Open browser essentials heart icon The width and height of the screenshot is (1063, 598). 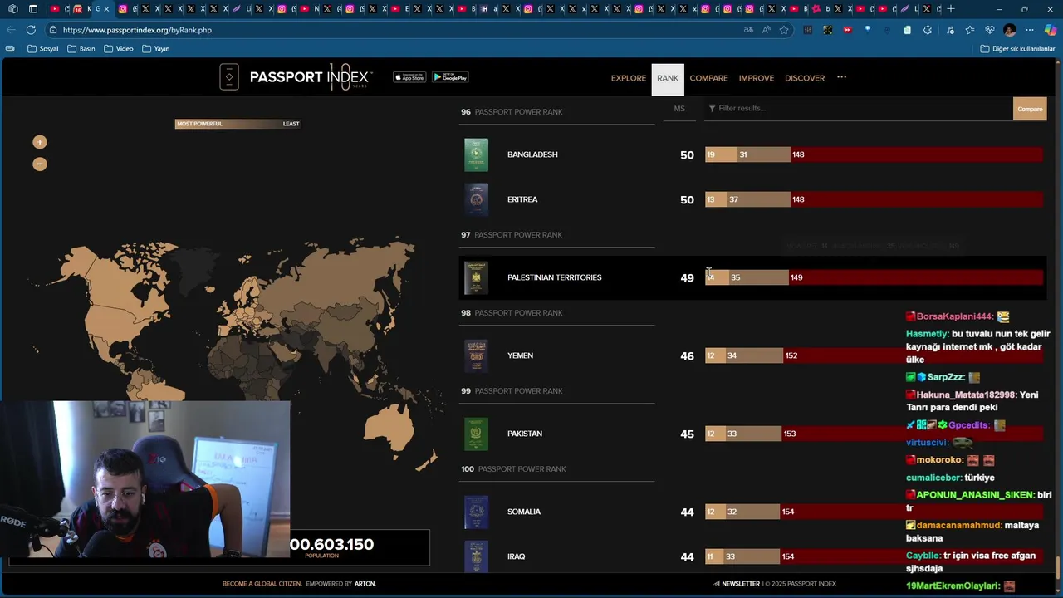pyautogui.click(x=989, y=30)
